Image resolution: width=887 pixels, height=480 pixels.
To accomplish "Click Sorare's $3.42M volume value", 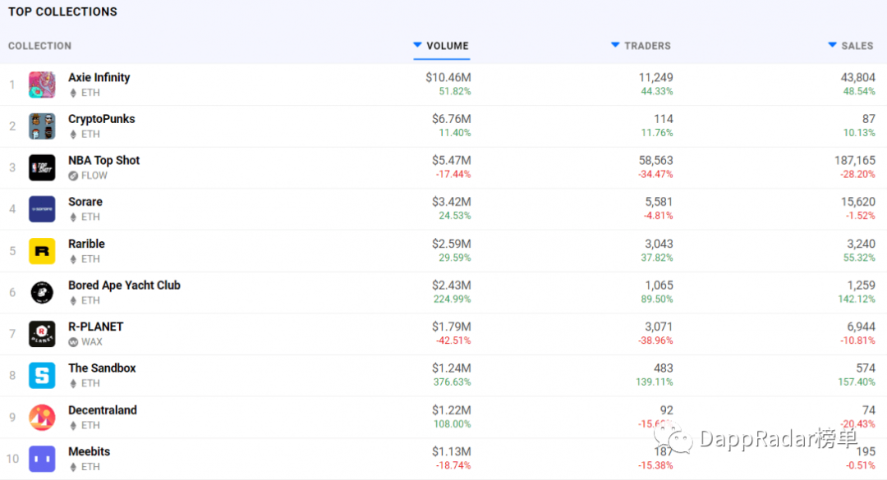I will coord(452,202).
